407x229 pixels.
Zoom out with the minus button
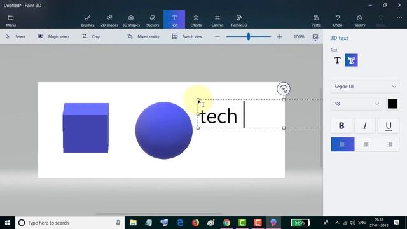[x=217, y=37]
